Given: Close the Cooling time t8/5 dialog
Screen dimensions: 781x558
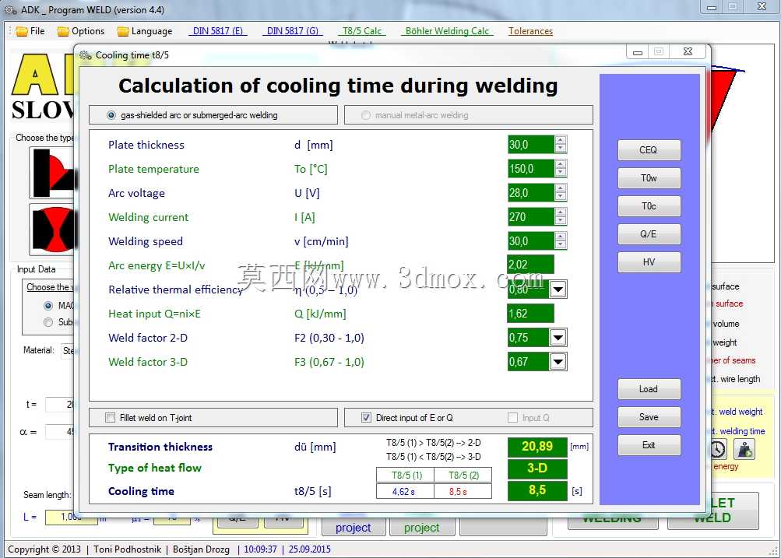Looking at the screenshot, I should [688, 52].
